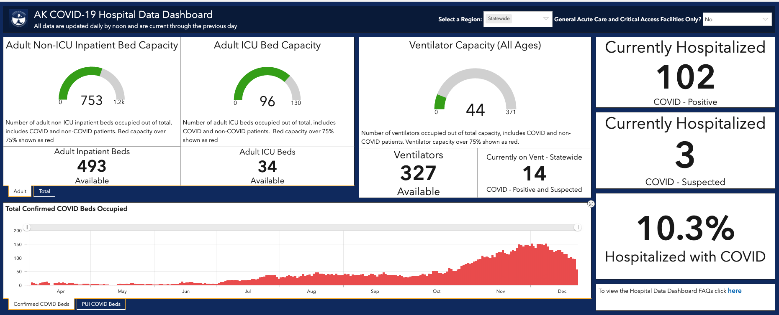Select the Confirmed COVID Beds tab
Viewport: 779px width, 315px height.
point(41,304)
